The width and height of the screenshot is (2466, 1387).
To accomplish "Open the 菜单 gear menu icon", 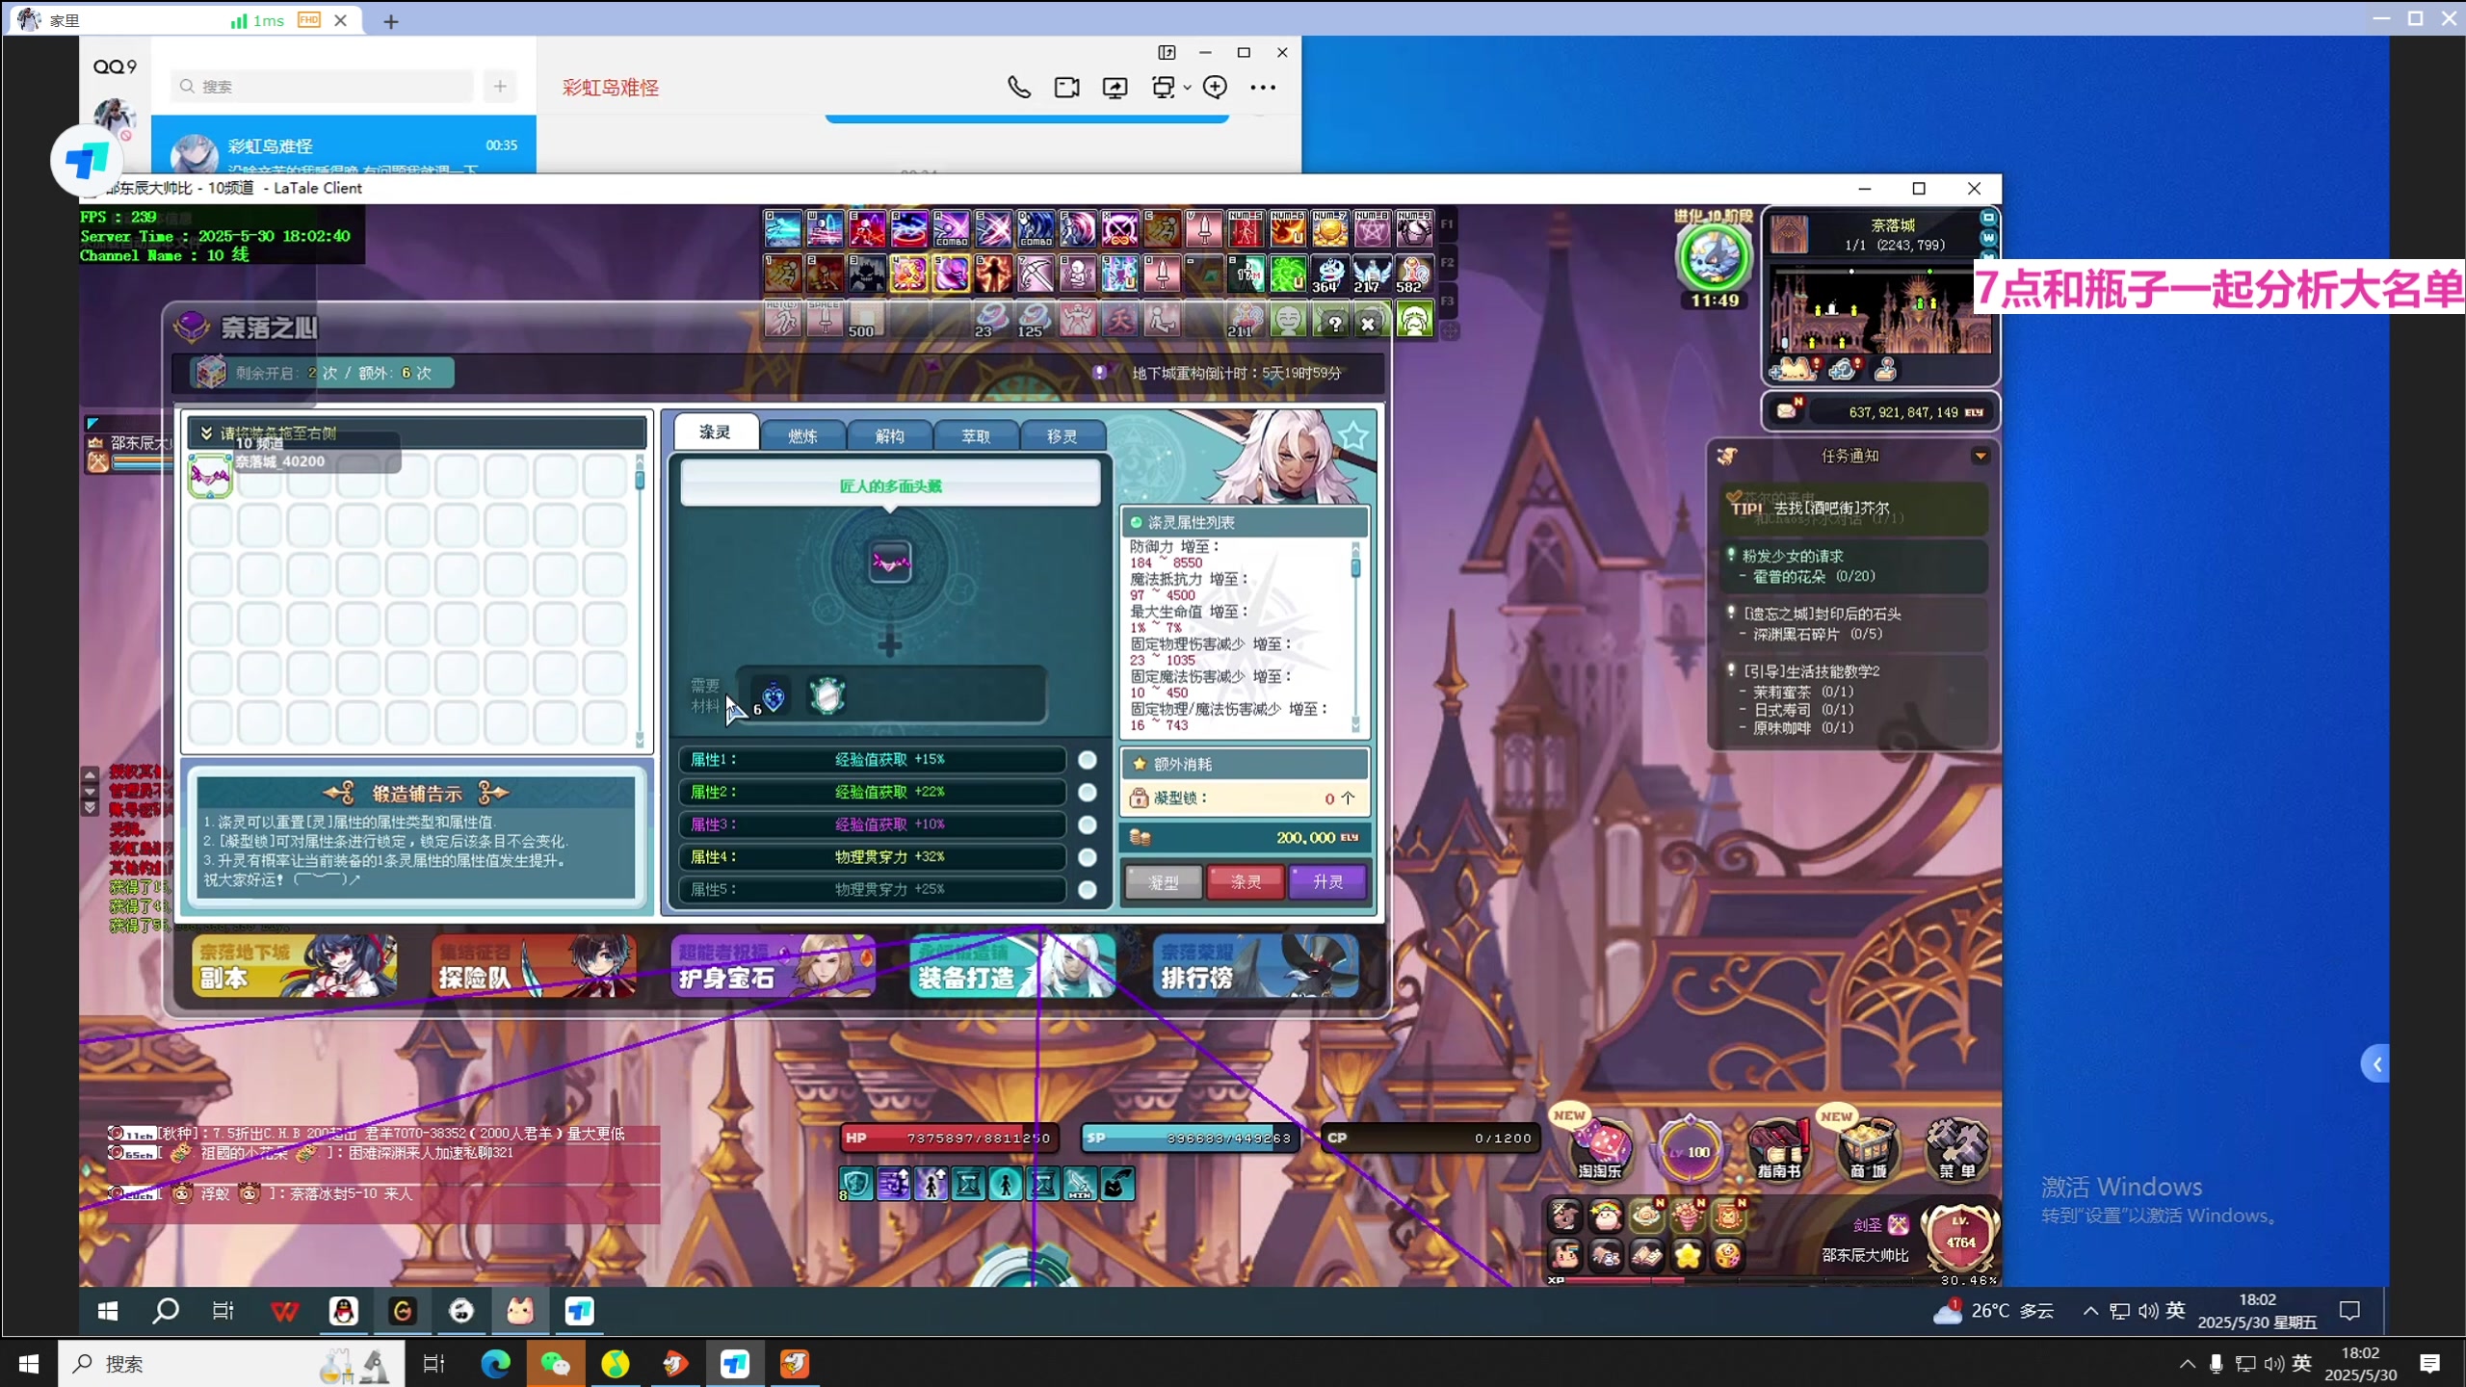I will tap(1956, 1148).
